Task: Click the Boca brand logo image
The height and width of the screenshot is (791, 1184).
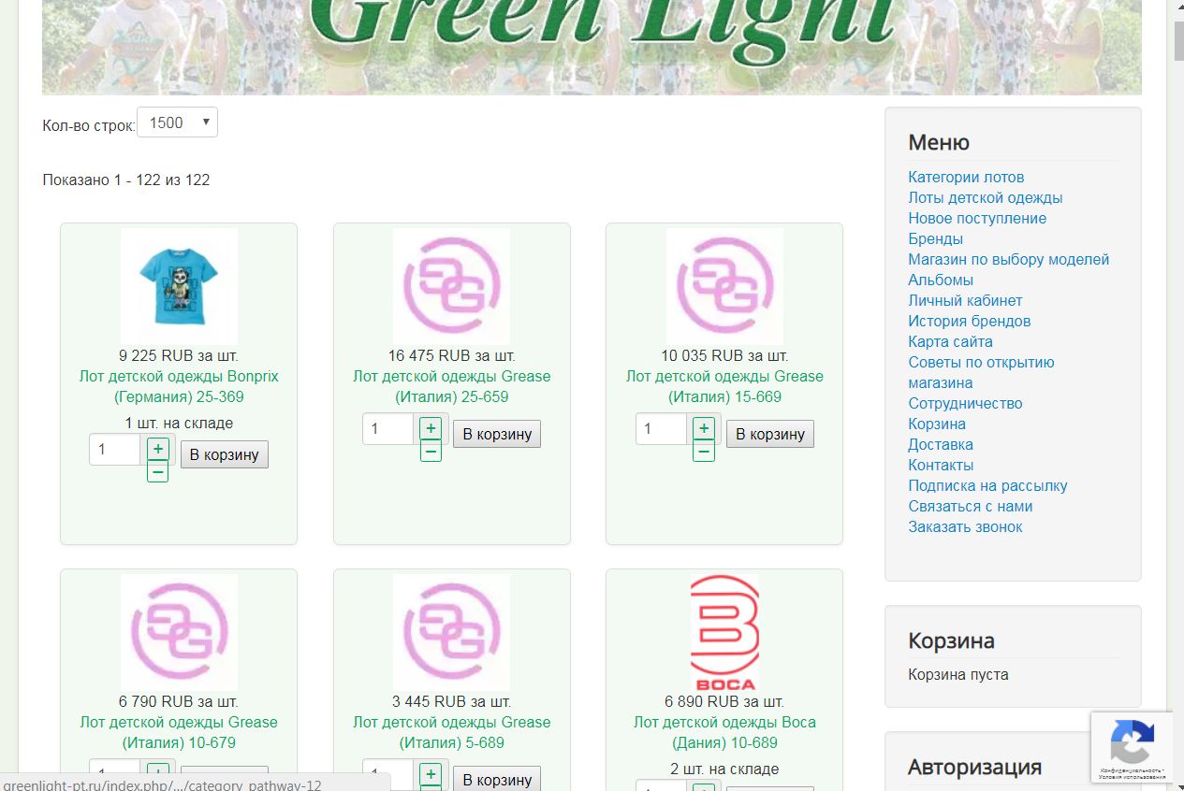Action: pyautogui.click(x=724, y=632)
